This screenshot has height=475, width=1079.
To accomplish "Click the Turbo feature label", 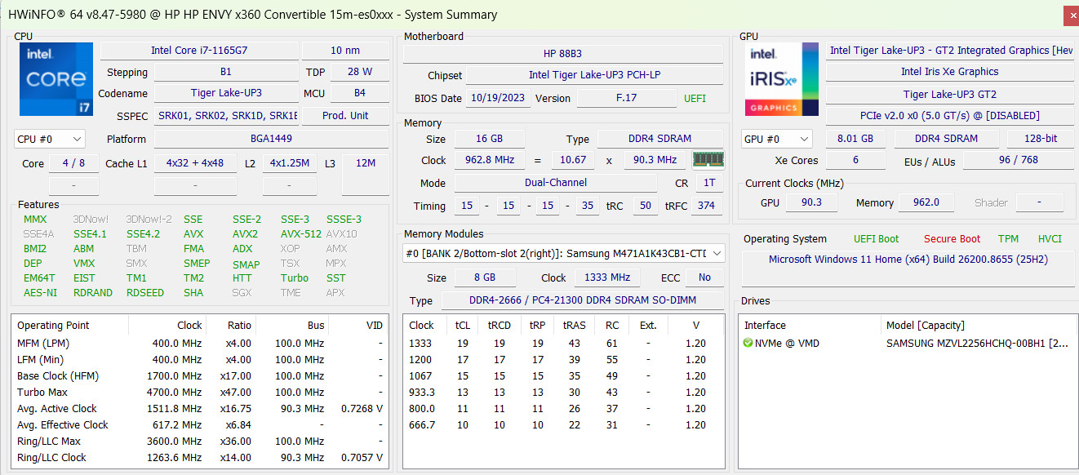I will [x=295, y=278].
